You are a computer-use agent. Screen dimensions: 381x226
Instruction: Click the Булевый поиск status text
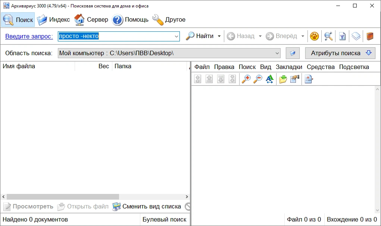tap(165, 219)
